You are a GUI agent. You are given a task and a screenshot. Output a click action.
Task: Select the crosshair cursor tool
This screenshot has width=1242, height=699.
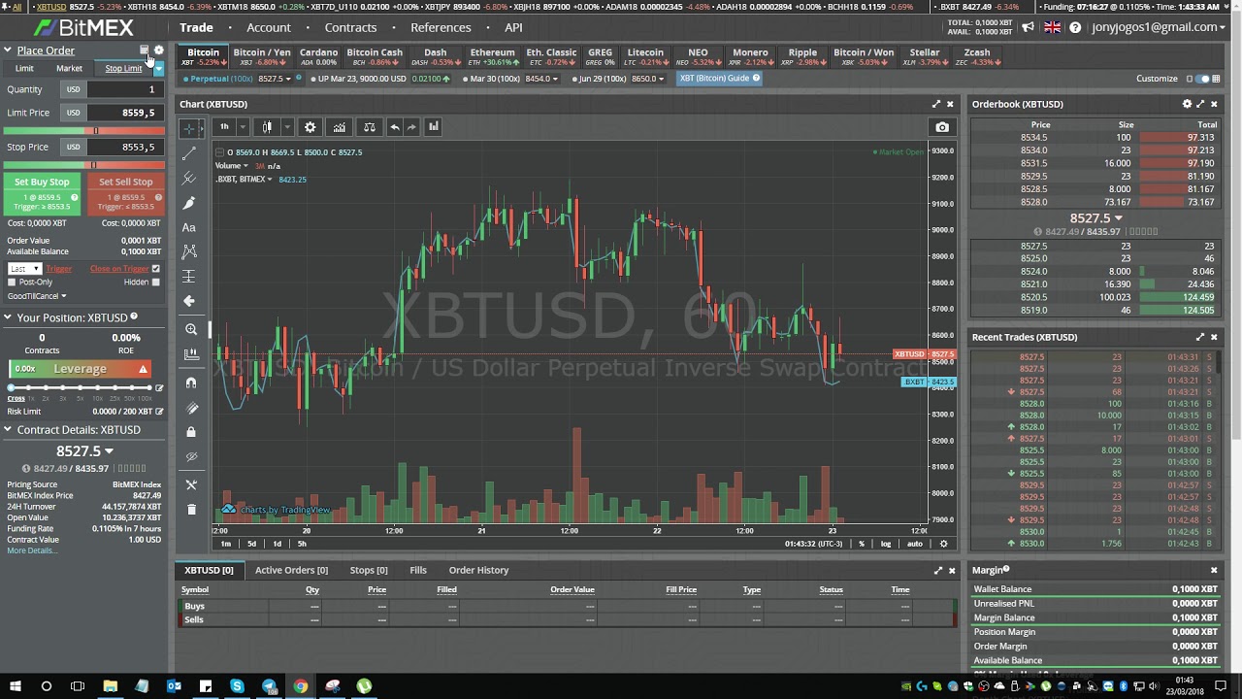click(190, 128)
